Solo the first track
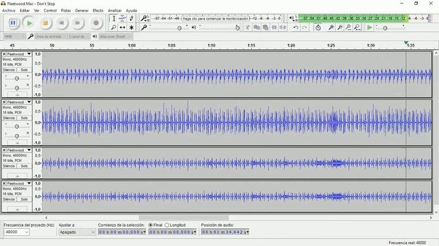Screen dimensions: 439x246 pos(24,70)
